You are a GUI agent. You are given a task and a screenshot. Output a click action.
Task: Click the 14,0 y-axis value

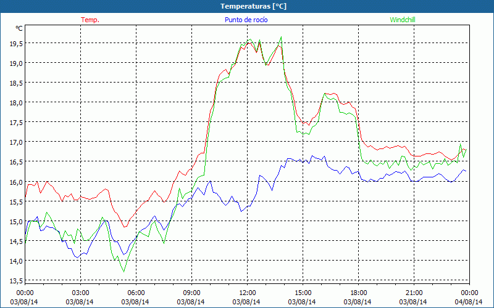point(16,261)
